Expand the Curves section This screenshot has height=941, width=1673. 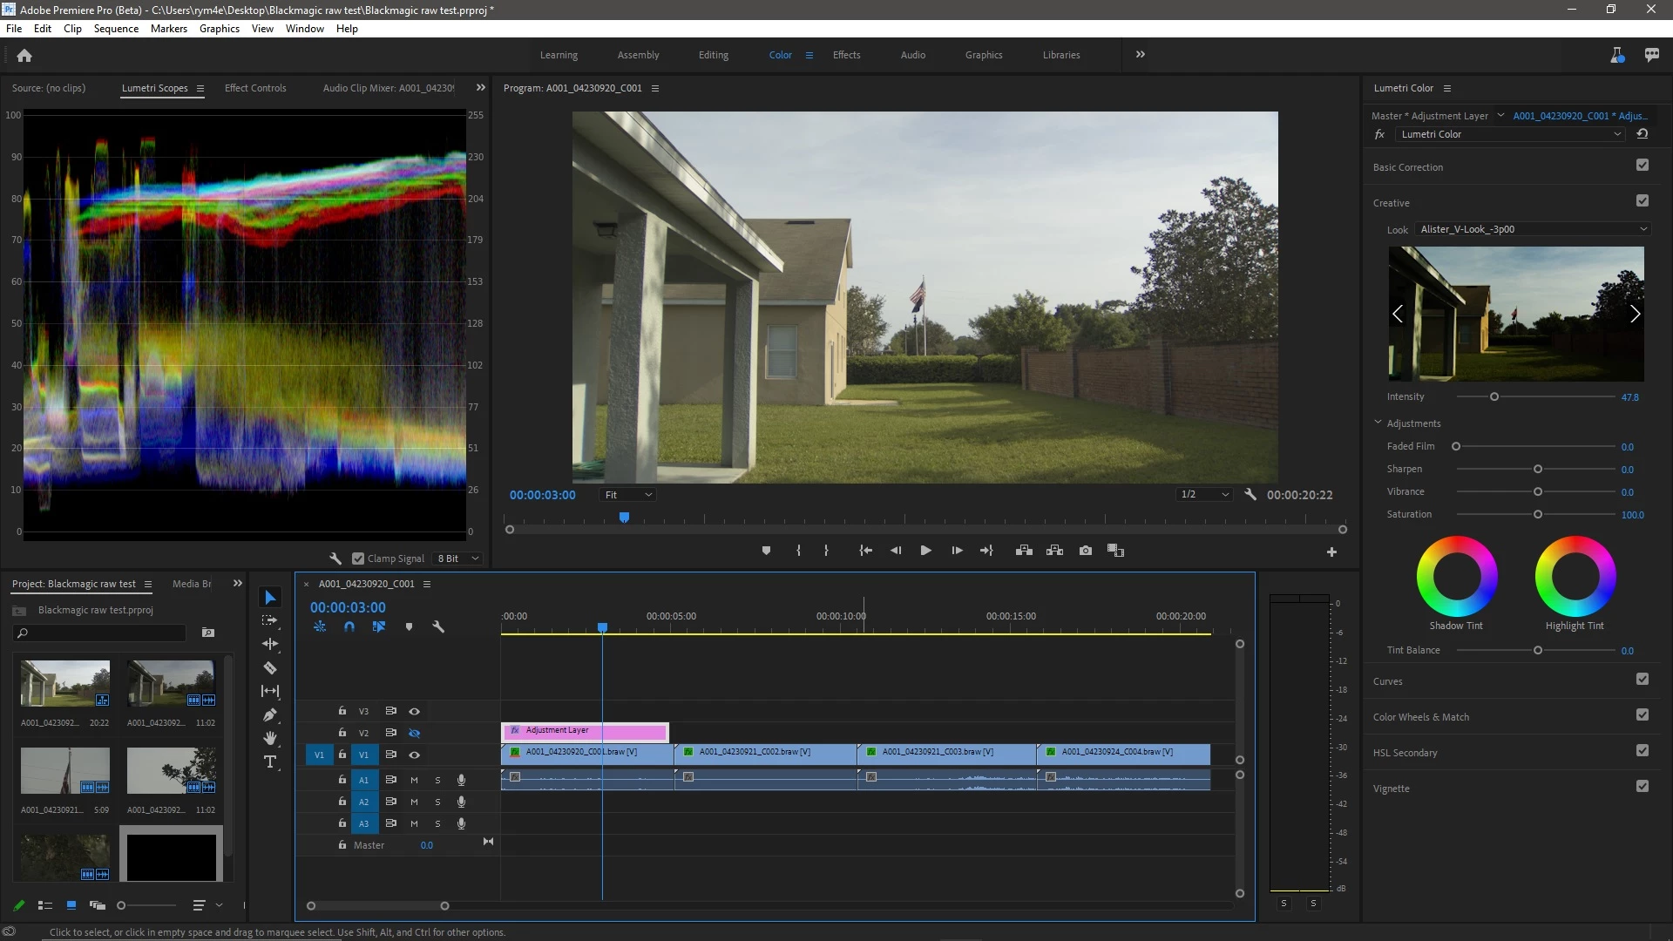coord(1388,681)
